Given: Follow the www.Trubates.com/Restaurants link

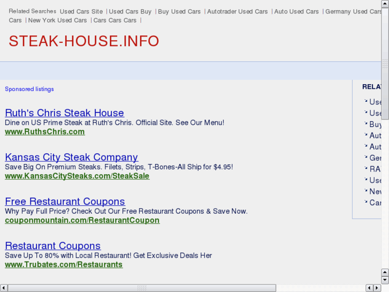Looking at the screenshot, I should (x=64, y=265).
